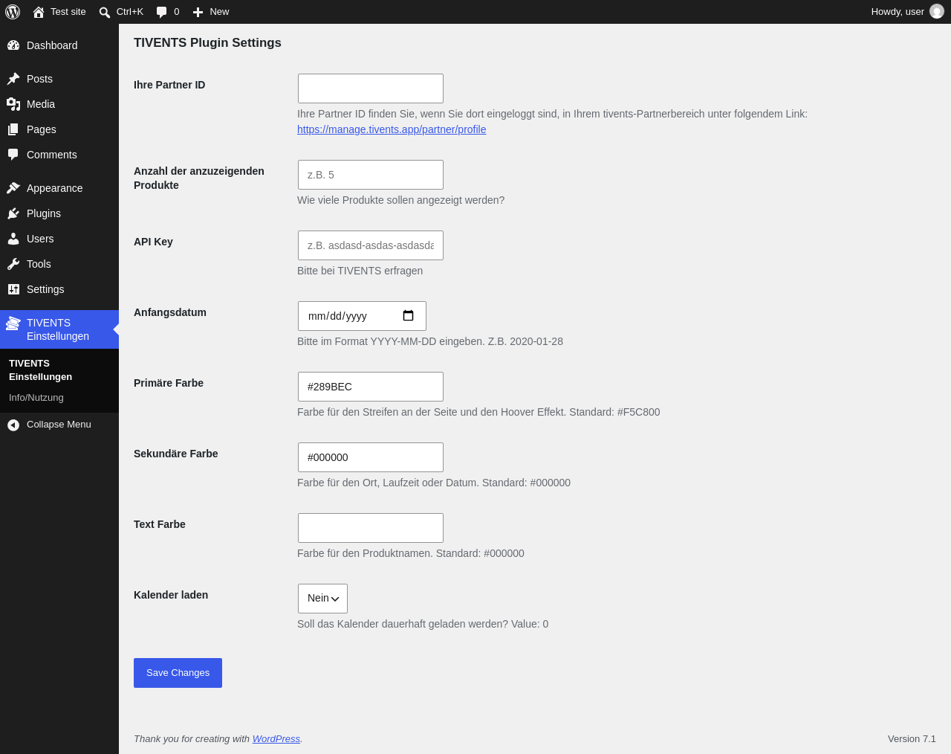Click the Settings sliders icon
Image resolution: width=951 pixels, height=754 pixels.
[x=13, y=289]
